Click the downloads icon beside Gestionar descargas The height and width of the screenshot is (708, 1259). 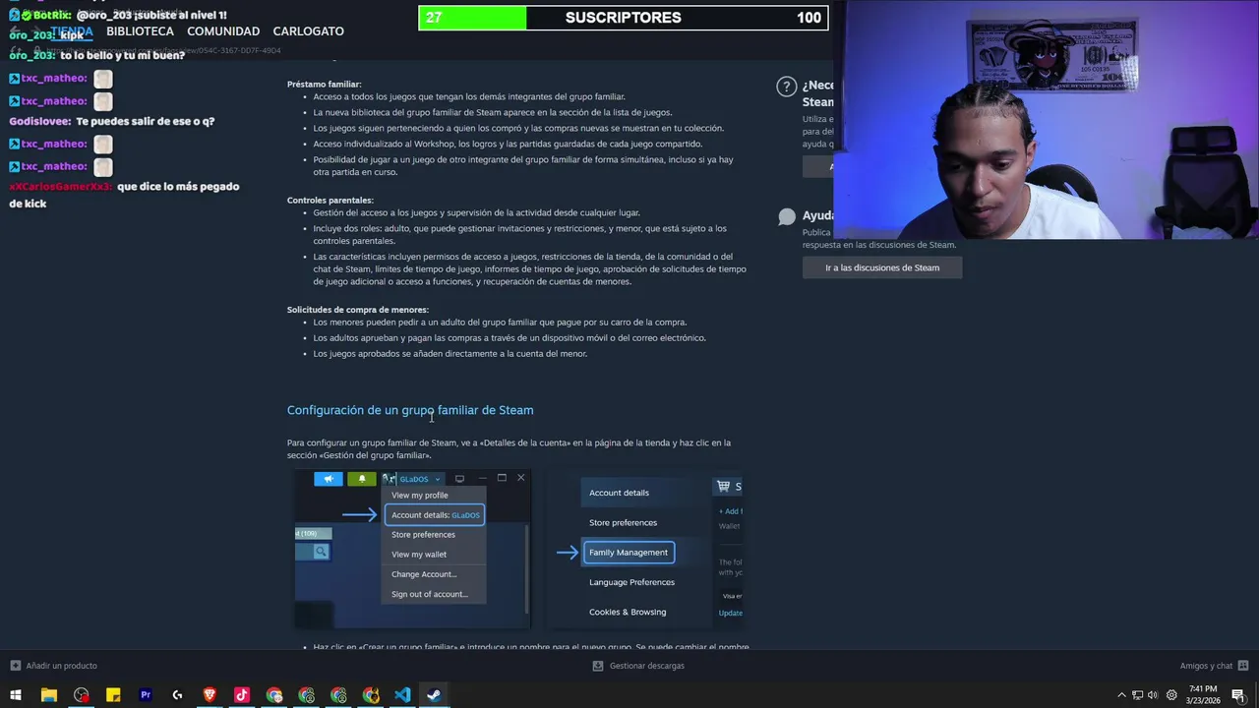tap(598, 666)
